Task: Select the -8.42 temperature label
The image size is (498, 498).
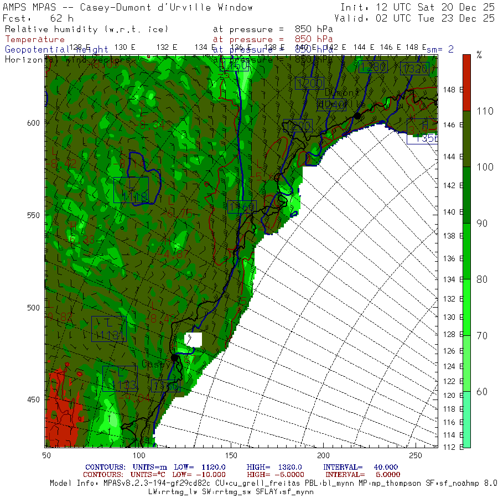Action: pos(61,164)
